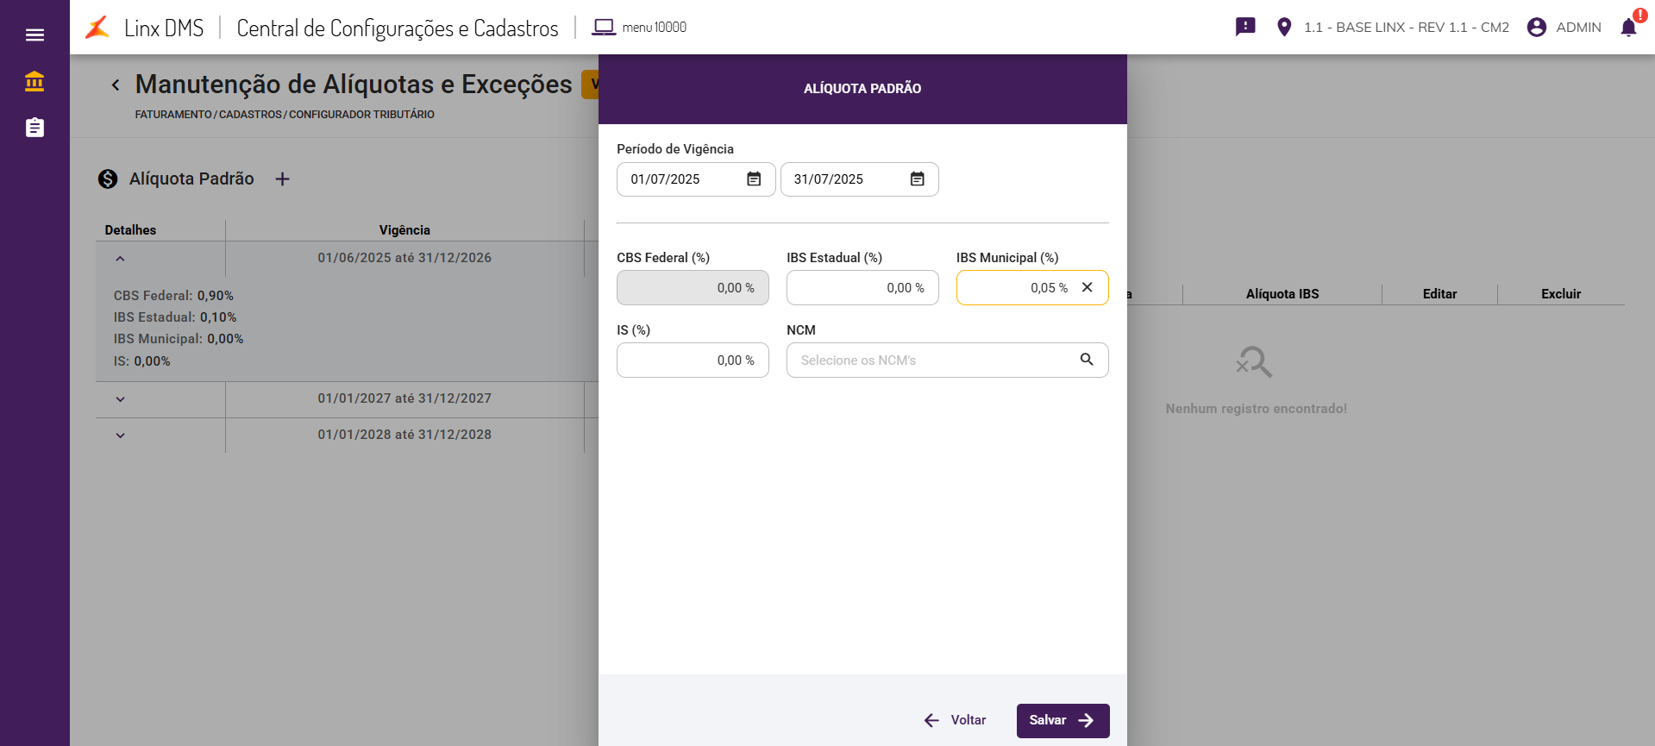The image size is (1655, 746).
Task: Open the notifications bell
Action: (x=1628, y=27)
